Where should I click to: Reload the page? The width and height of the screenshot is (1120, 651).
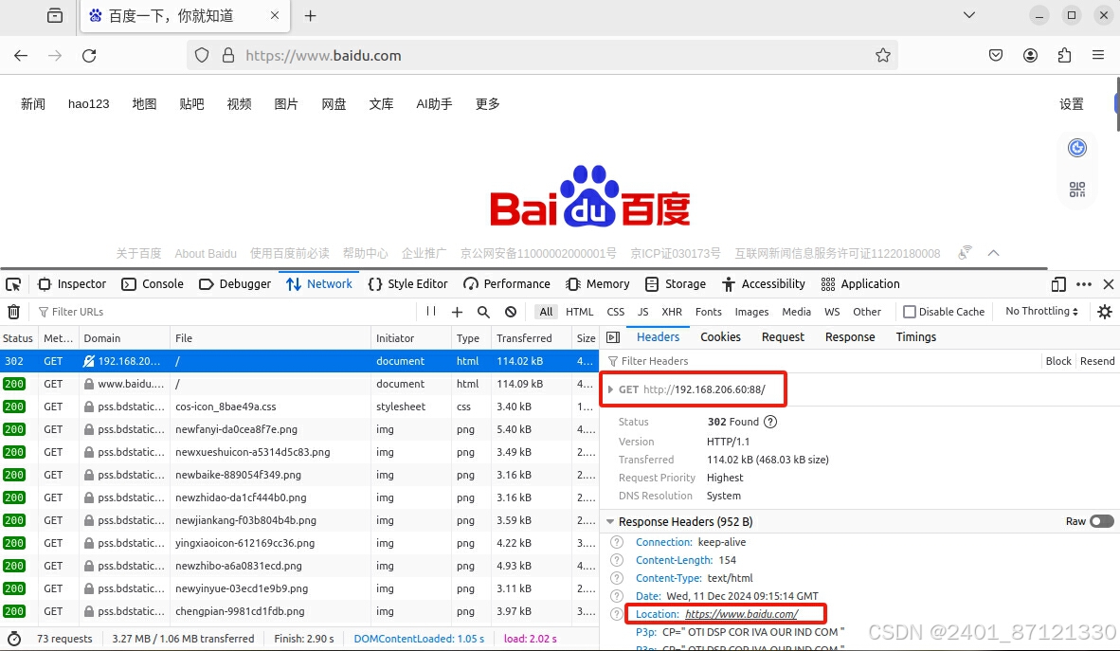pos(89,56)
